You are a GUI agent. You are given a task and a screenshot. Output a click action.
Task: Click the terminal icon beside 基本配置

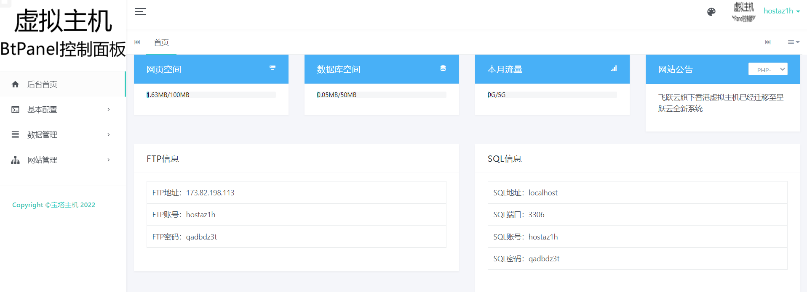coord(16,110)
